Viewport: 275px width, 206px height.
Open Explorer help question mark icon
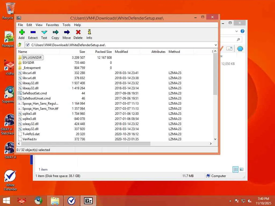(243, 31)
